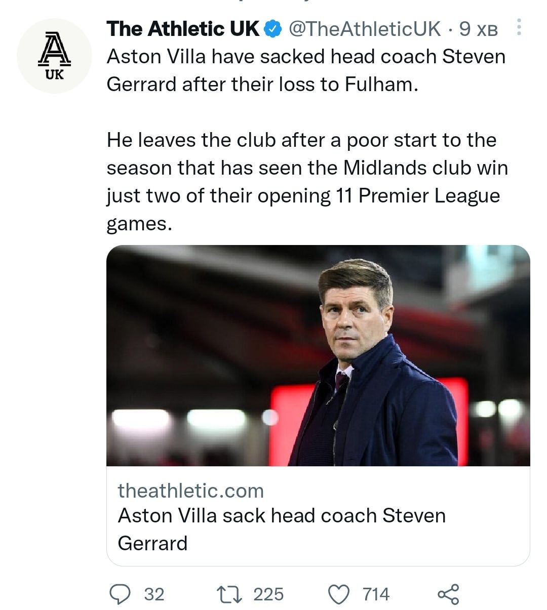
Task: Open headline Aston Villa sack head coach
Action: [282, 516]
